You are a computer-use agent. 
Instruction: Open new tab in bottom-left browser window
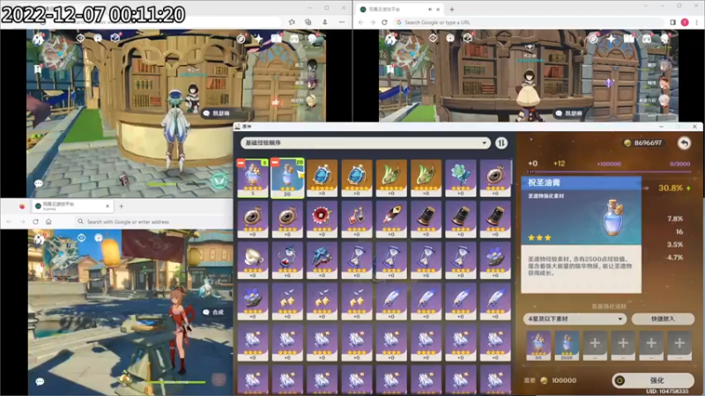tap(122, 206)
